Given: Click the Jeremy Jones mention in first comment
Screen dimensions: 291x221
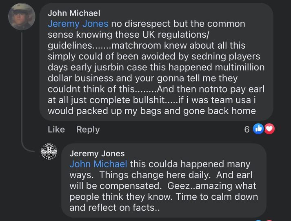Looking at the screenshot, I should click(x=78, y=24).
